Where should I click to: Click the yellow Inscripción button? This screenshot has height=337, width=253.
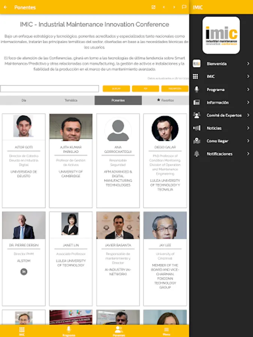[175, 88]
